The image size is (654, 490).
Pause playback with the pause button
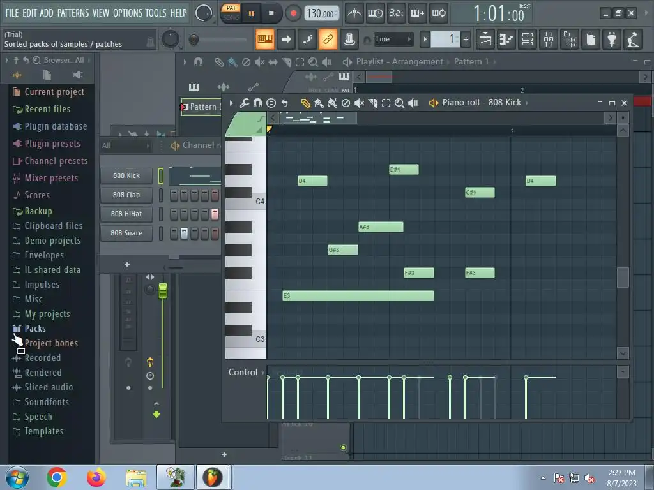point(251,13)
